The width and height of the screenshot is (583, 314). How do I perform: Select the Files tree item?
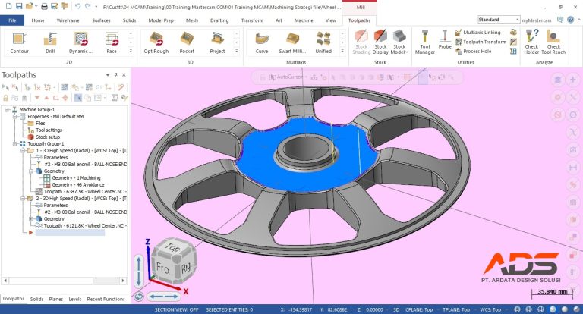click(40, 123)
